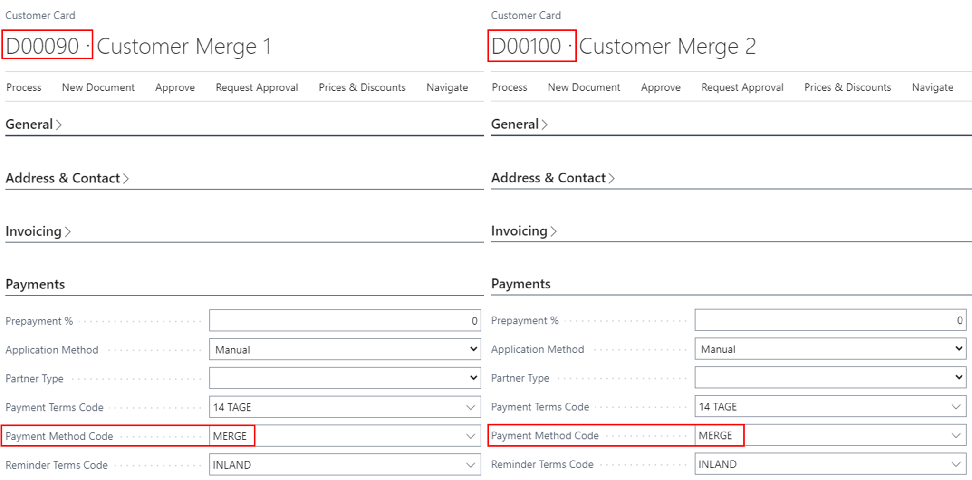The image size is (972, 480).
Task: Open Request Approval on Customer Merge 2
Action: 742,87
